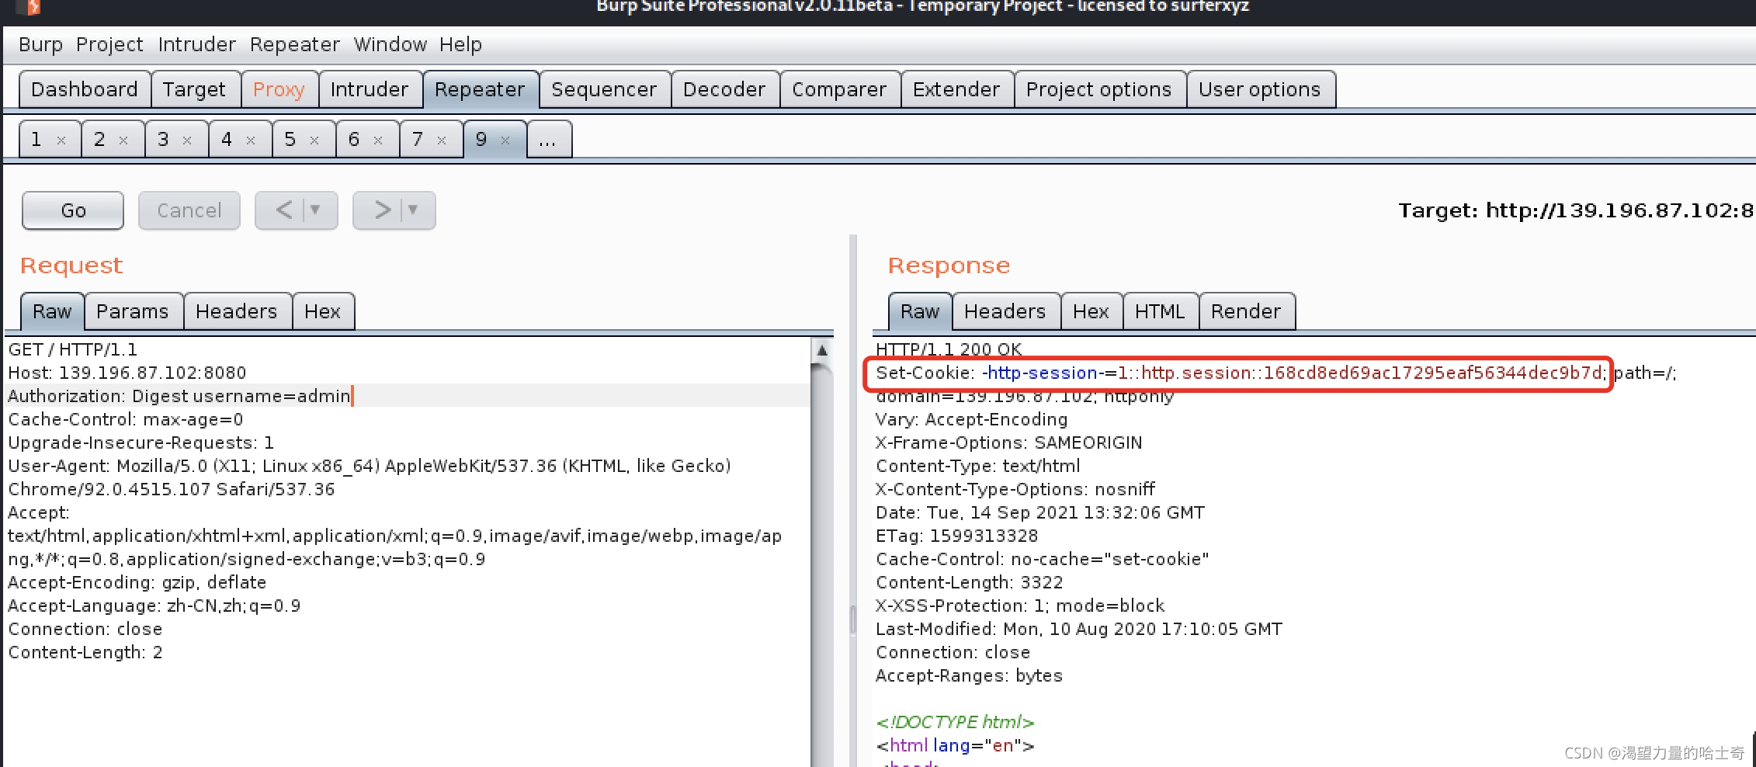Click the Target URL label
The image size is (1756, 767).
click(x=1576, y=210)
